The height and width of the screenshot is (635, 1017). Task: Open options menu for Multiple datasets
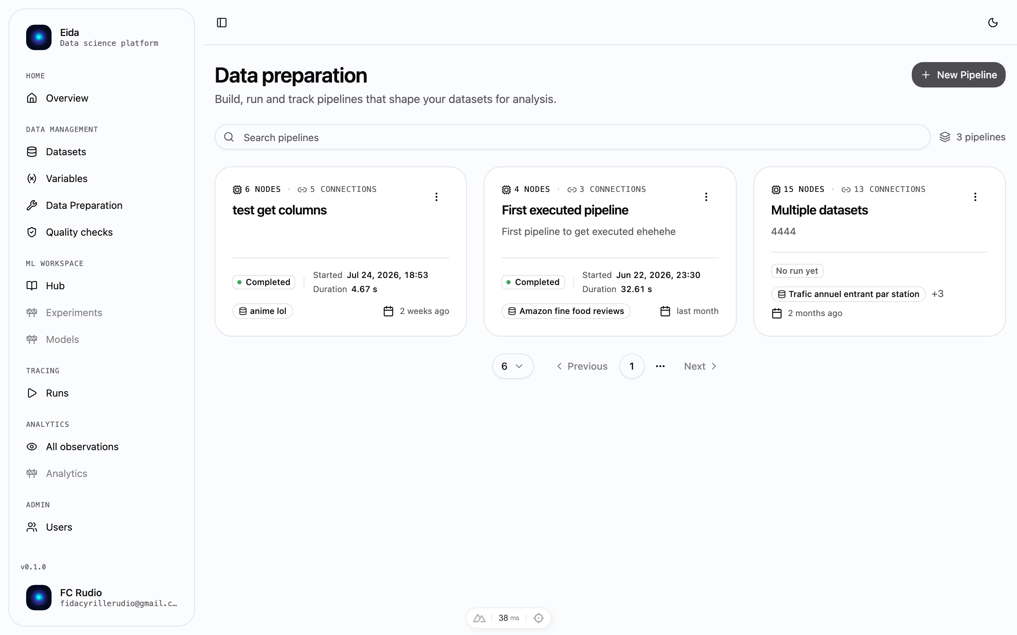click(975, 197)
